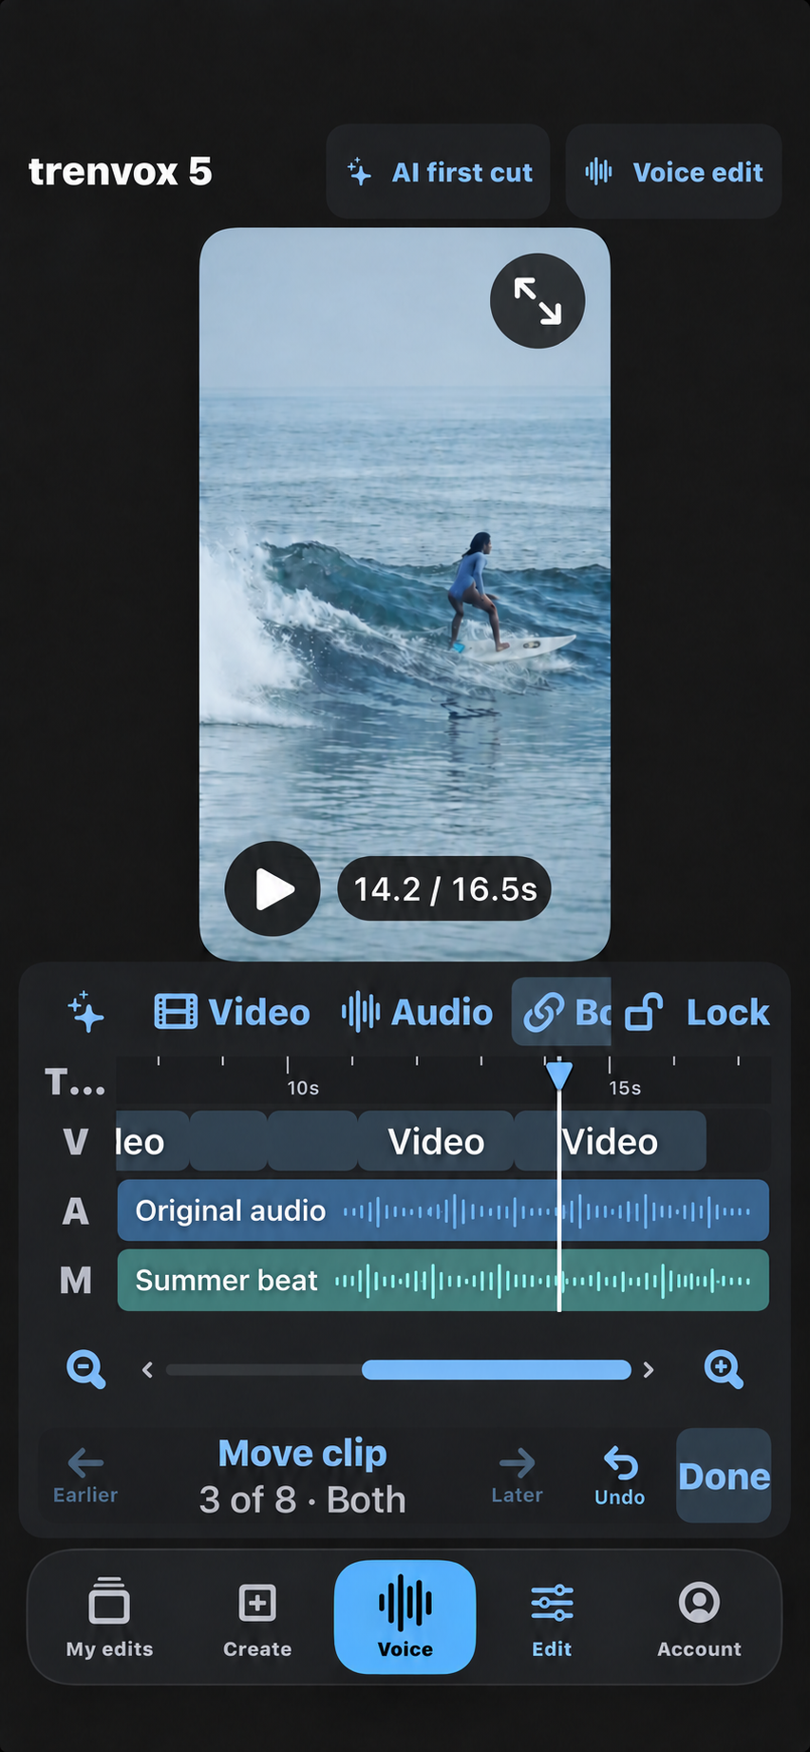The image size is (810, 1752).
Task: Zoom in the timeline
Action: point(724,1369)
